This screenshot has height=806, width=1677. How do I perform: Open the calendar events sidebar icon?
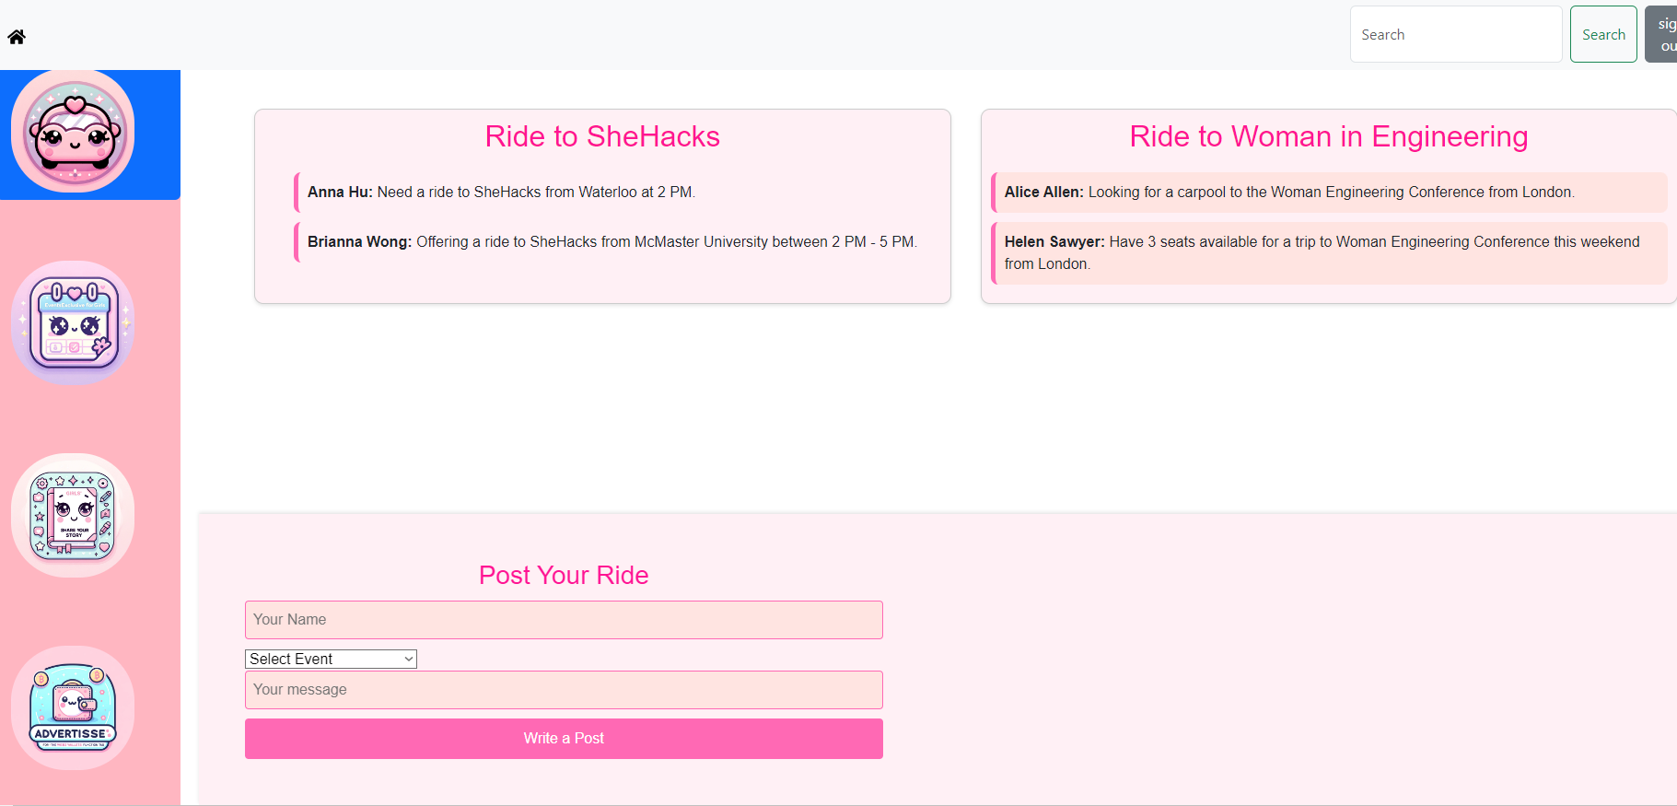[x=73, y=323]
